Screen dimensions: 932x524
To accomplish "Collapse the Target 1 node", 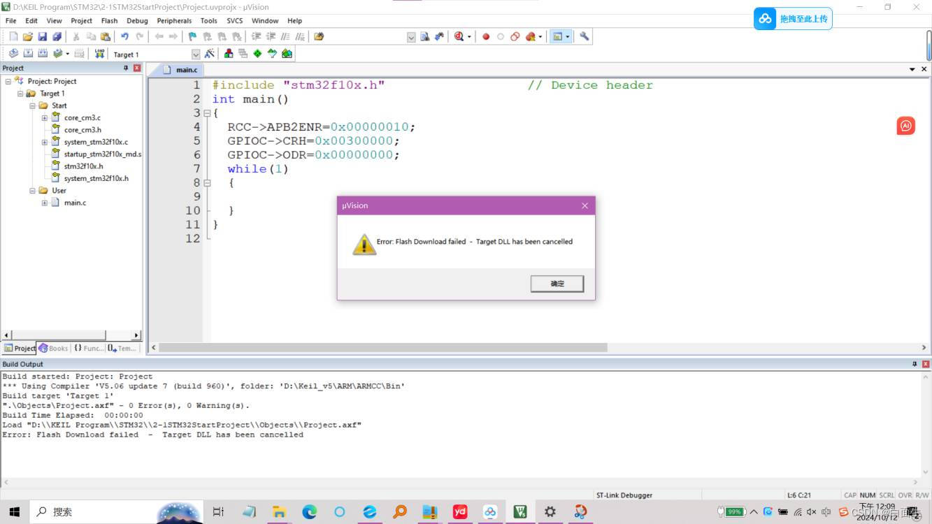I will click(x=20, y=94).
